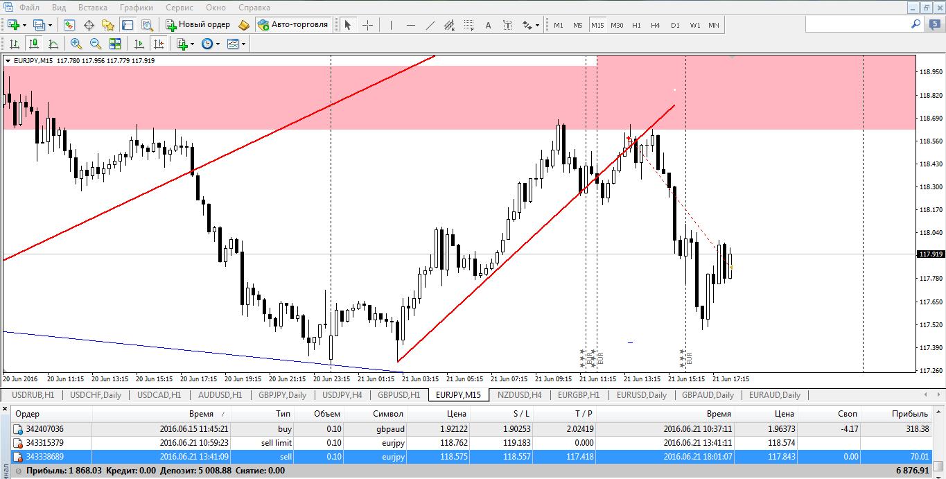
Task: Set timeframe to MN
Action: (x=714, y=25)
